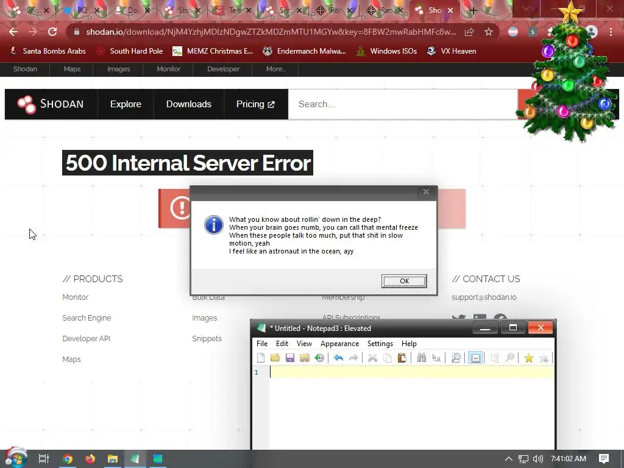Open the VX Heaven bookmark

(452, 51)
